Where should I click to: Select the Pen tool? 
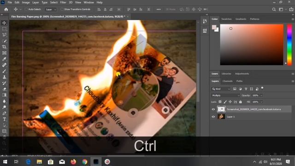point(4,113)
